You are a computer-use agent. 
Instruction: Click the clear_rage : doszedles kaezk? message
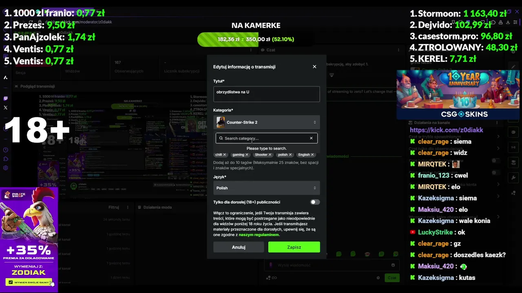[x=457, y=255]
